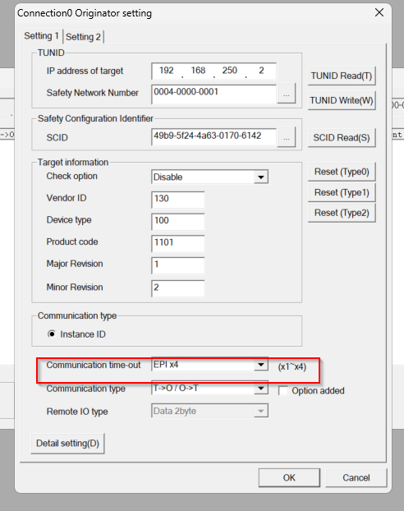Select the Instance ID radio button
The image size is (404, 511).
point(52,334)
